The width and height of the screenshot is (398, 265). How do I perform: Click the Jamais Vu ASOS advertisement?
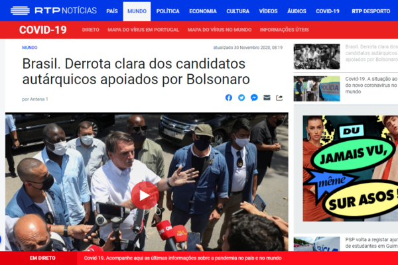pyautogui.click(x=350, y=168)
